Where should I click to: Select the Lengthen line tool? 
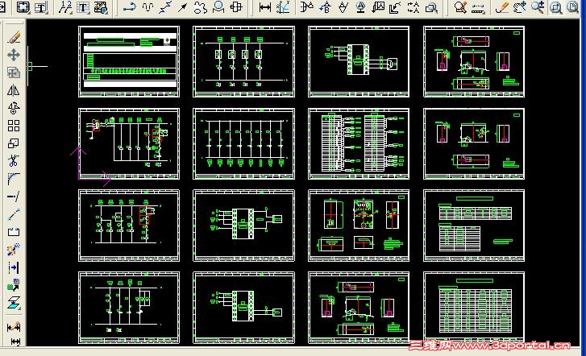(14, 214)
